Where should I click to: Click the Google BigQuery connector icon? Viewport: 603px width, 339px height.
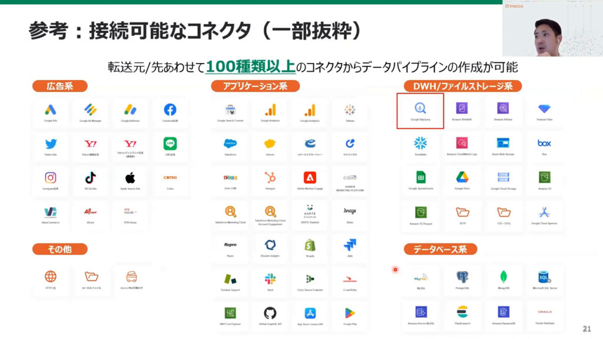(420, 109)
